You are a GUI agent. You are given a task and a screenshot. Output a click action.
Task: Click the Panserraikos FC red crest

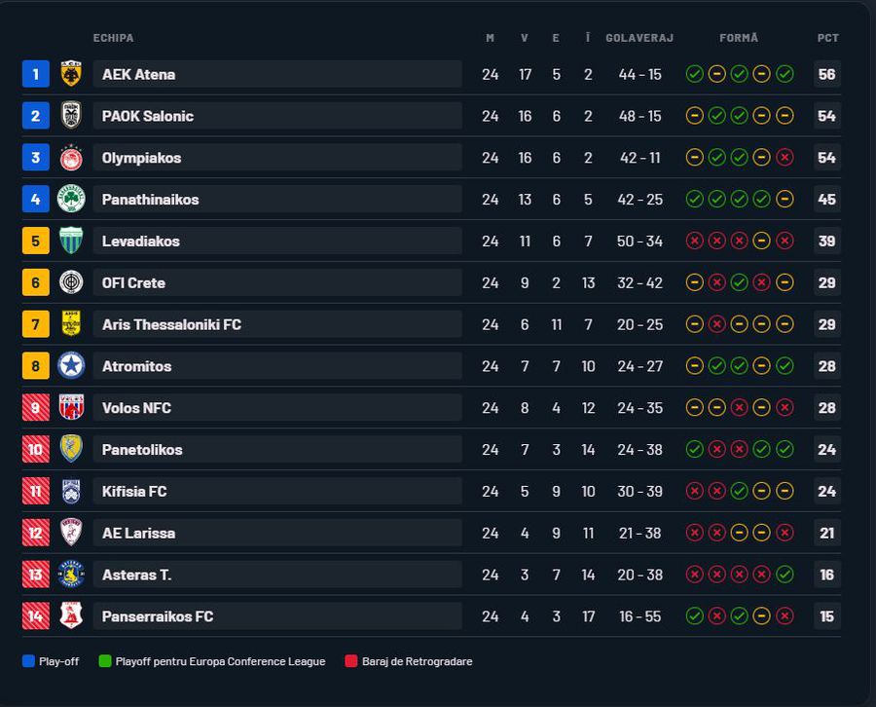coord(71,616)
